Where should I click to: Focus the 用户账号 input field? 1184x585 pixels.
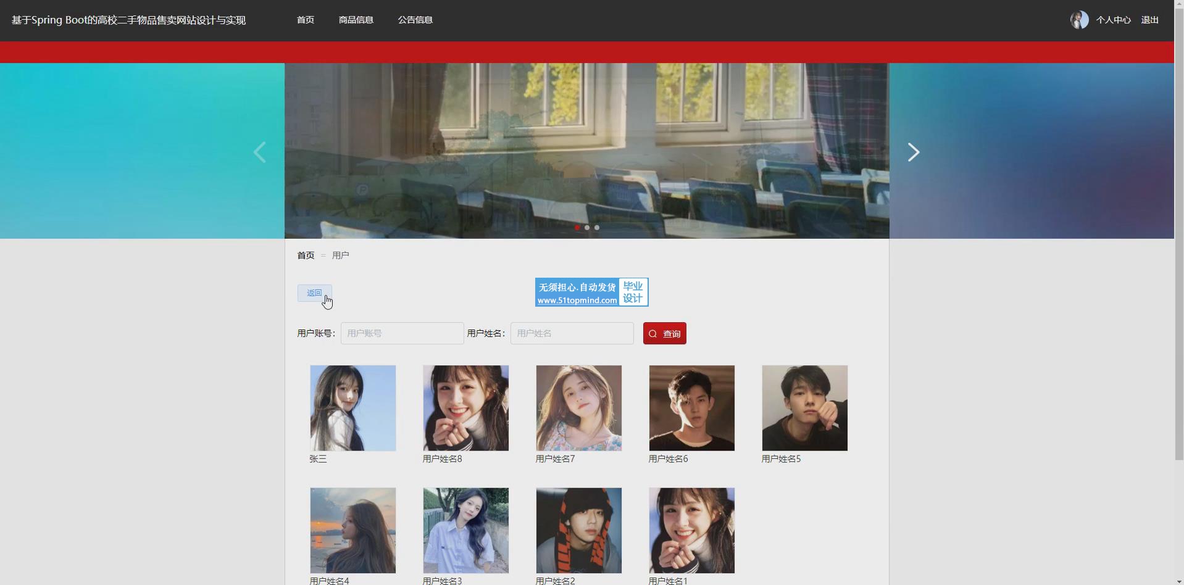coord(402,333)
